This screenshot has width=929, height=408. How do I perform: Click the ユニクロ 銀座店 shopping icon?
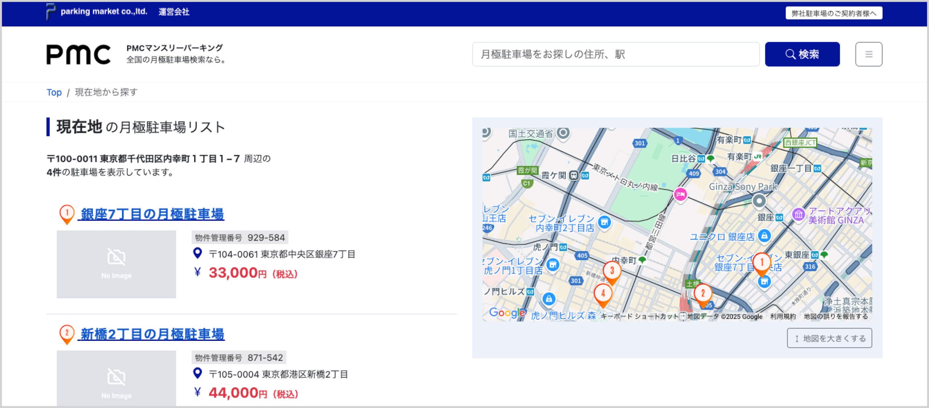pos(764,236)
